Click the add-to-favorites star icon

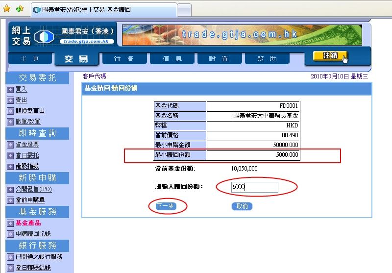click(x=20, y=9)
